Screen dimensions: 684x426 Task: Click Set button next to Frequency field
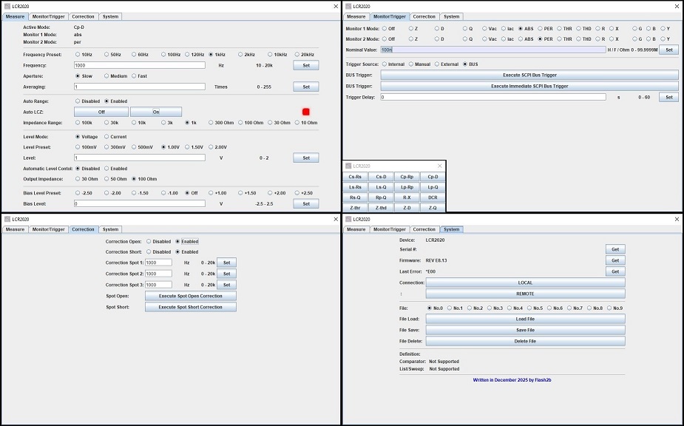pyautogui.click(x=306, y=66)
